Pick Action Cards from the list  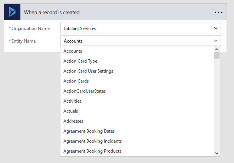(137, 81)
